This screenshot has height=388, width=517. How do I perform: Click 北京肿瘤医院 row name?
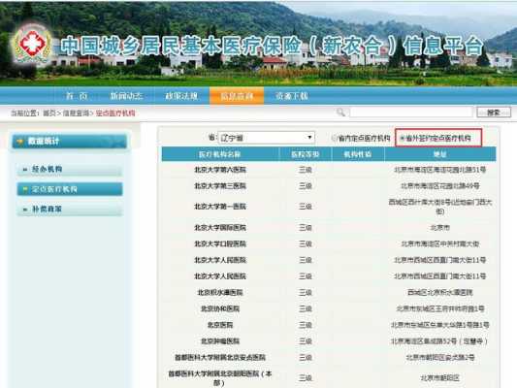point(220,340)
